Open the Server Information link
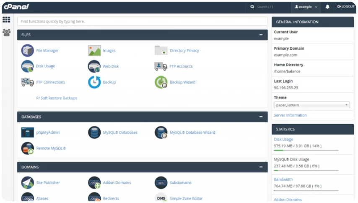 (290, 115)
